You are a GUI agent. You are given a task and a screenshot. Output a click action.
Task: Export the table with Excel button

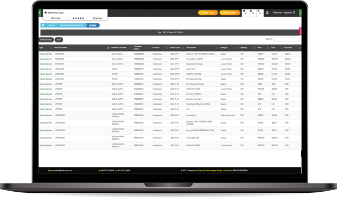click(58, 39)
